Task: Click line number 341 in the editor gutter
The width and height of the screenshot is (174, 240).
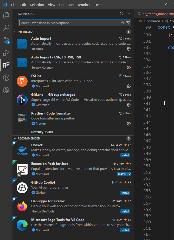Action: (x=147, y=103)
